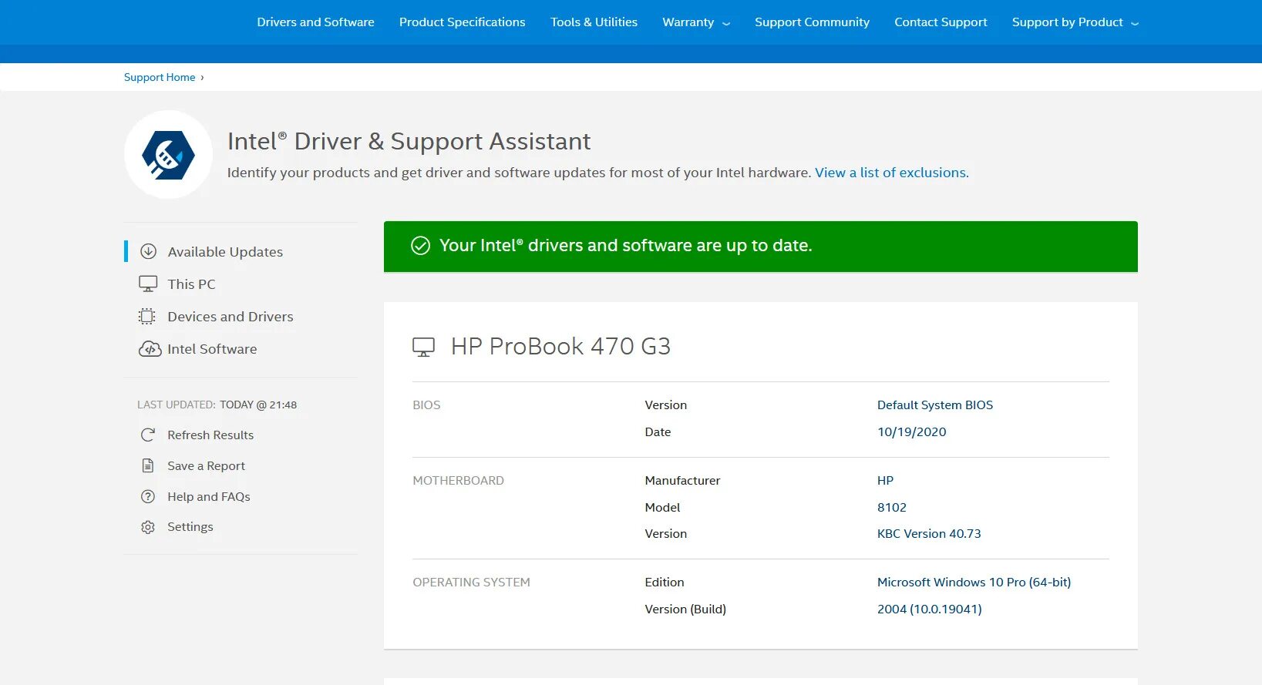Viewport: 1262px width, 685px height.
Task: Select This PC in sidebar
Action: point(191,284)
